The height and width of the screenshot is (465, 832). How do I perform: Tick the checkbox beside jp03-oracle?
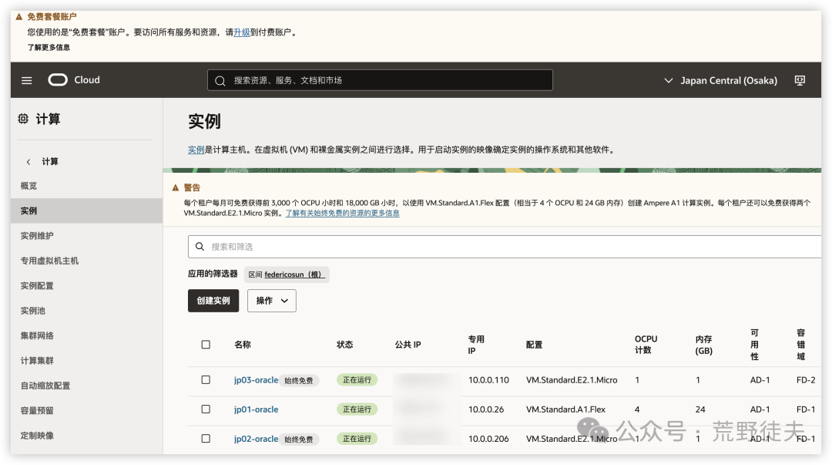pos(206,379)
